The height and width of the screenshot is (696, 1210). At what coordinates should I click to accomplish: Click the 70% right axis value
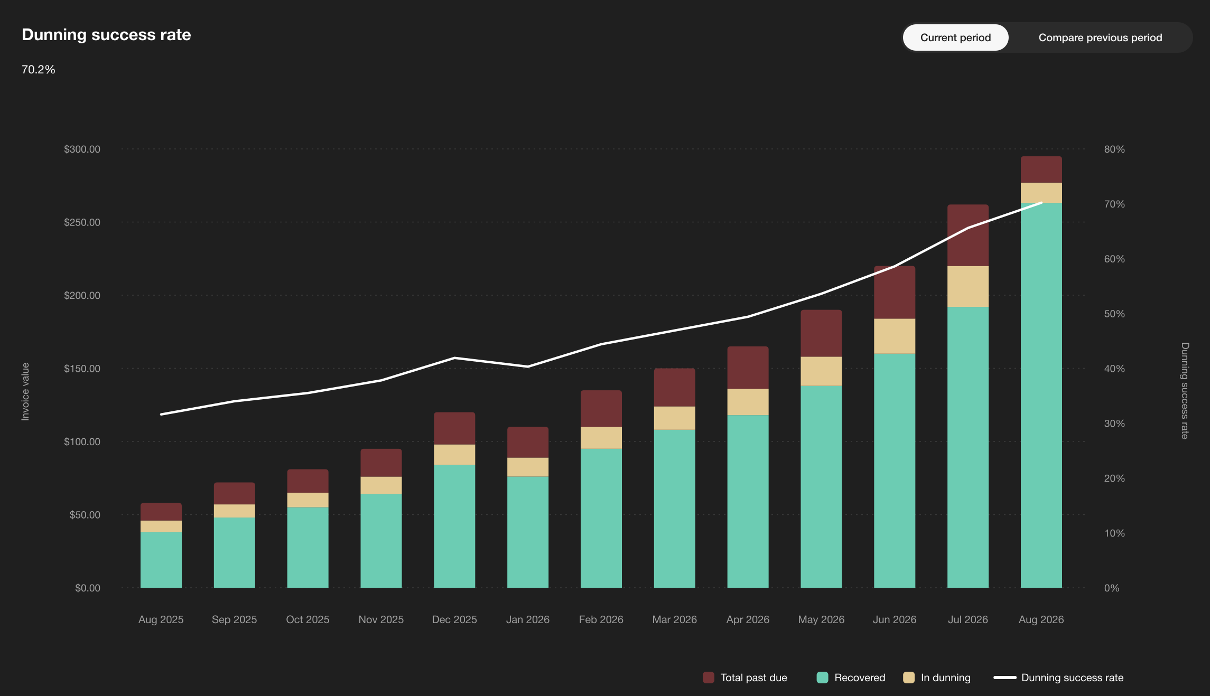(x=1114, y=204)
